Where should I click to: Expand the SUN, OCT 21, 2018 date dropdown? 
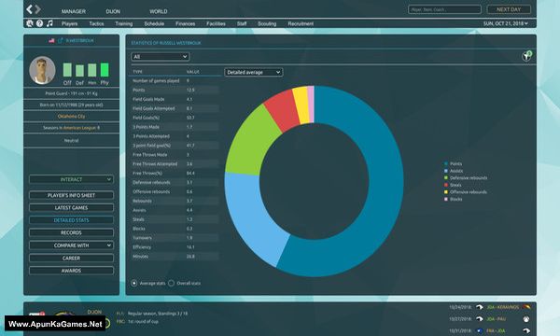coord(506,23)
